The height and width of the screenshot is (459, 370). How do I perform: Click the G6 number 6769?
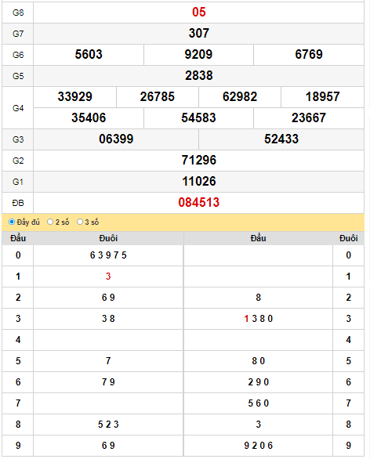(x=309, y=55)
